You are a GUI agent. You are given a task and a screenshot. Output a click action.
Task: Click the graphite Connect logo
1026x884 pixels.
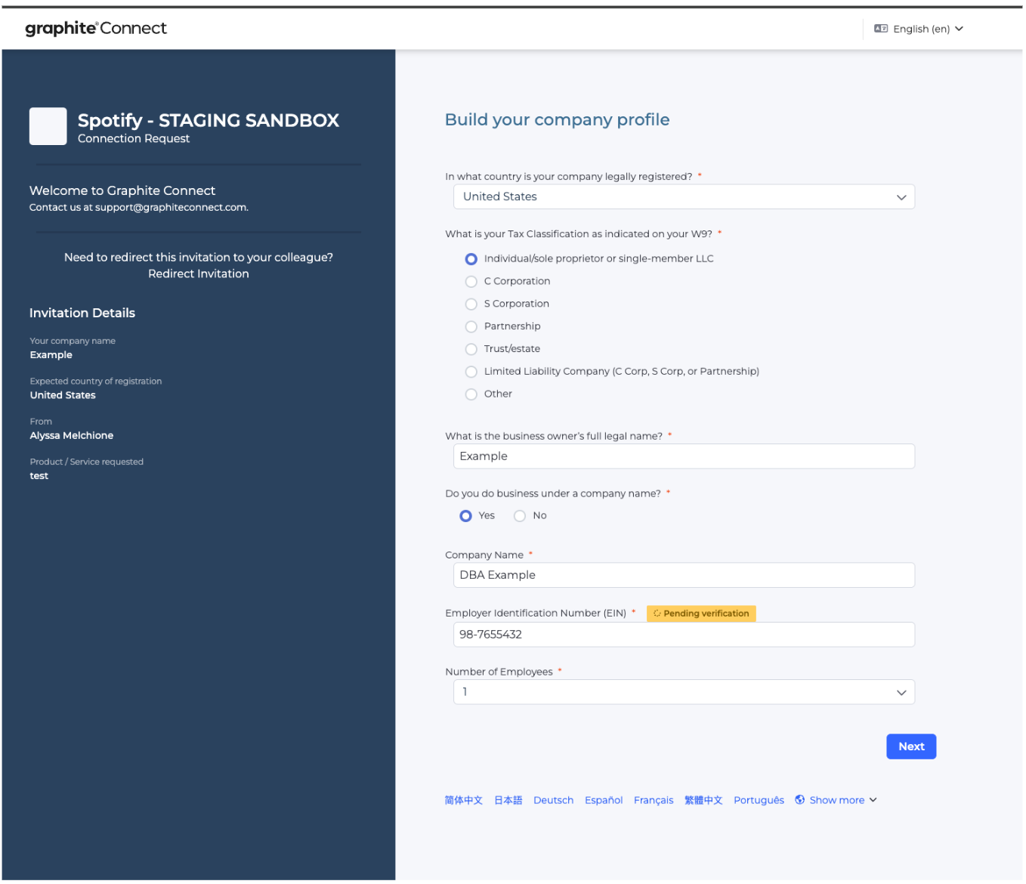tap(95, 28)
